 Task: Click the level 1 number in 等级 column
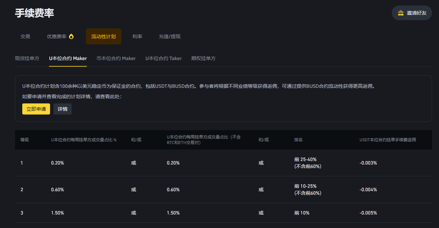22,163
